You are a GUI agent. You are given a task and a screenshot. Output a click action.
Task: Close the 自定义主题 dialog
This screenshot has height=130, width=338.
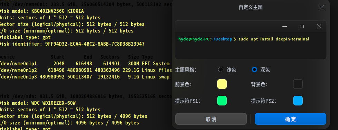coord(321,7)
